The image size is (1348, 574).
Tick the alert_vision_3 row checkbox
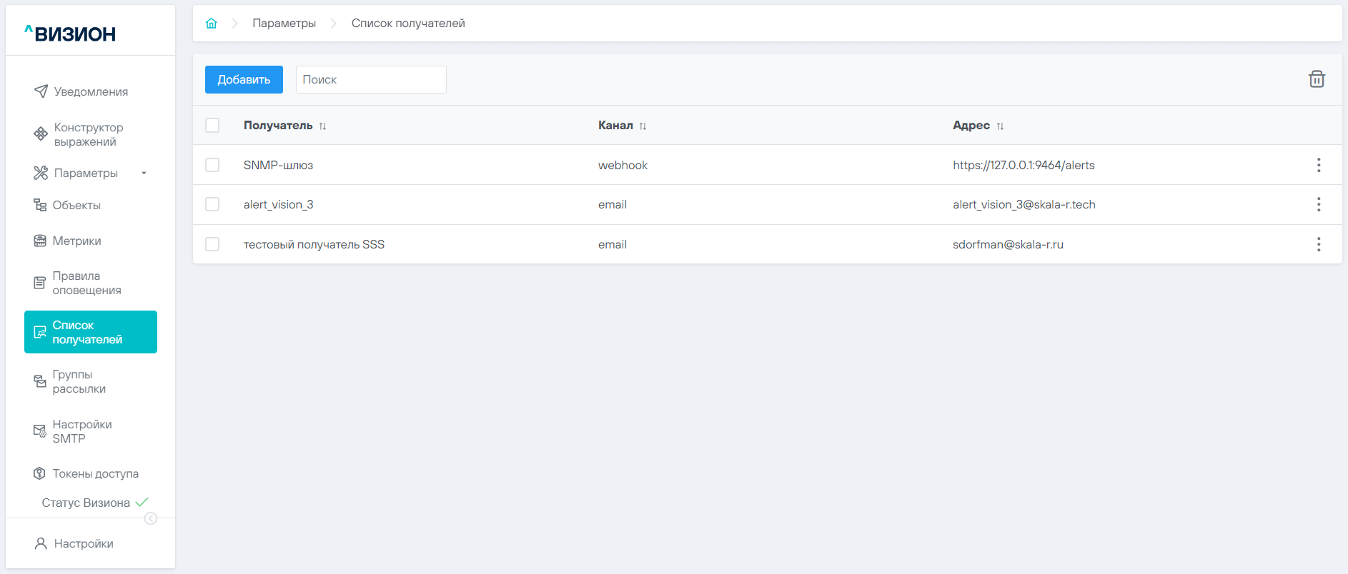212,204
